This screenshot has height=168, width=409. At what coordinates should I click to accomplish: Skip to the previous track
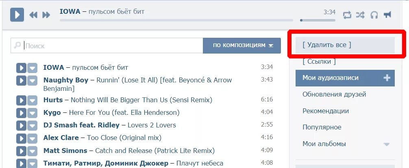point(33,15)
